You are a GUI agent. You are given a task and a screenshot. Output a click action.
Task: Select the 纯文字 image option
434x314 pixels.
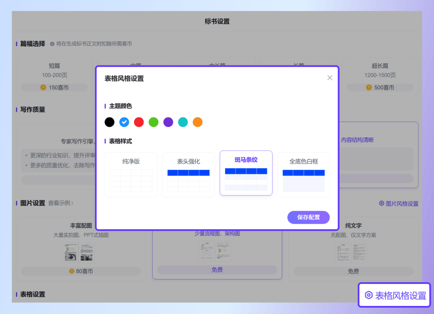pyautogui.click(x=353, y=249)
